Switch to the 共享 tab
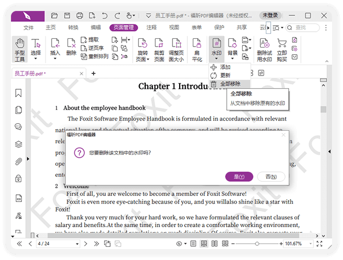343x260 pixels. (242, 27)
